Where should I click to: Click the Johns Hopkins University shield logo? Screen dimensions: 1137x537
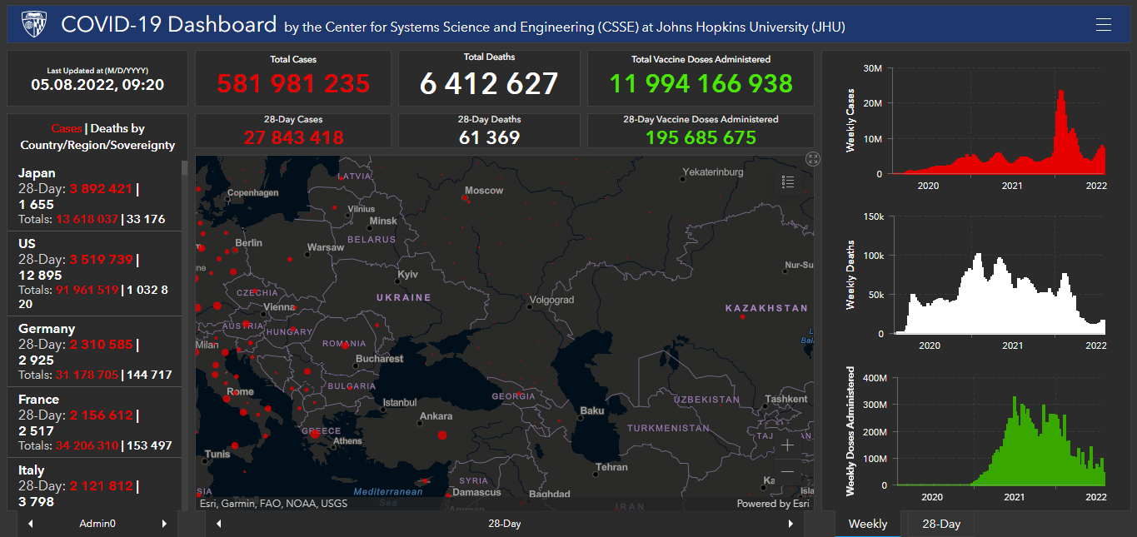tap(34, 24)
